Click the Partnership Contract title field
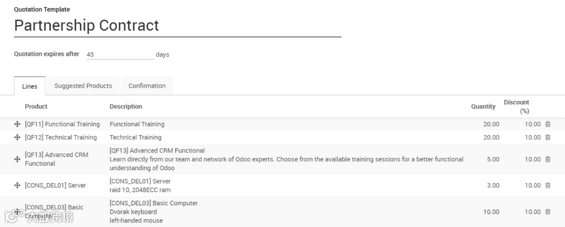Image resolution: width=565 pixels, height=227 pixels. [x=177, y=26]
